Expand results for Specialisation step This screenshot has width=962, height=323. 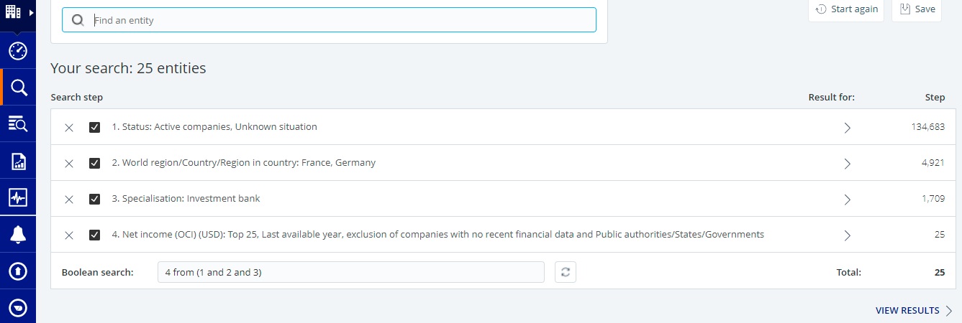[847, 200]
